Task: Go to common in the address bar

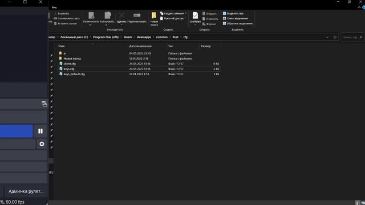Action: [161, 37]
